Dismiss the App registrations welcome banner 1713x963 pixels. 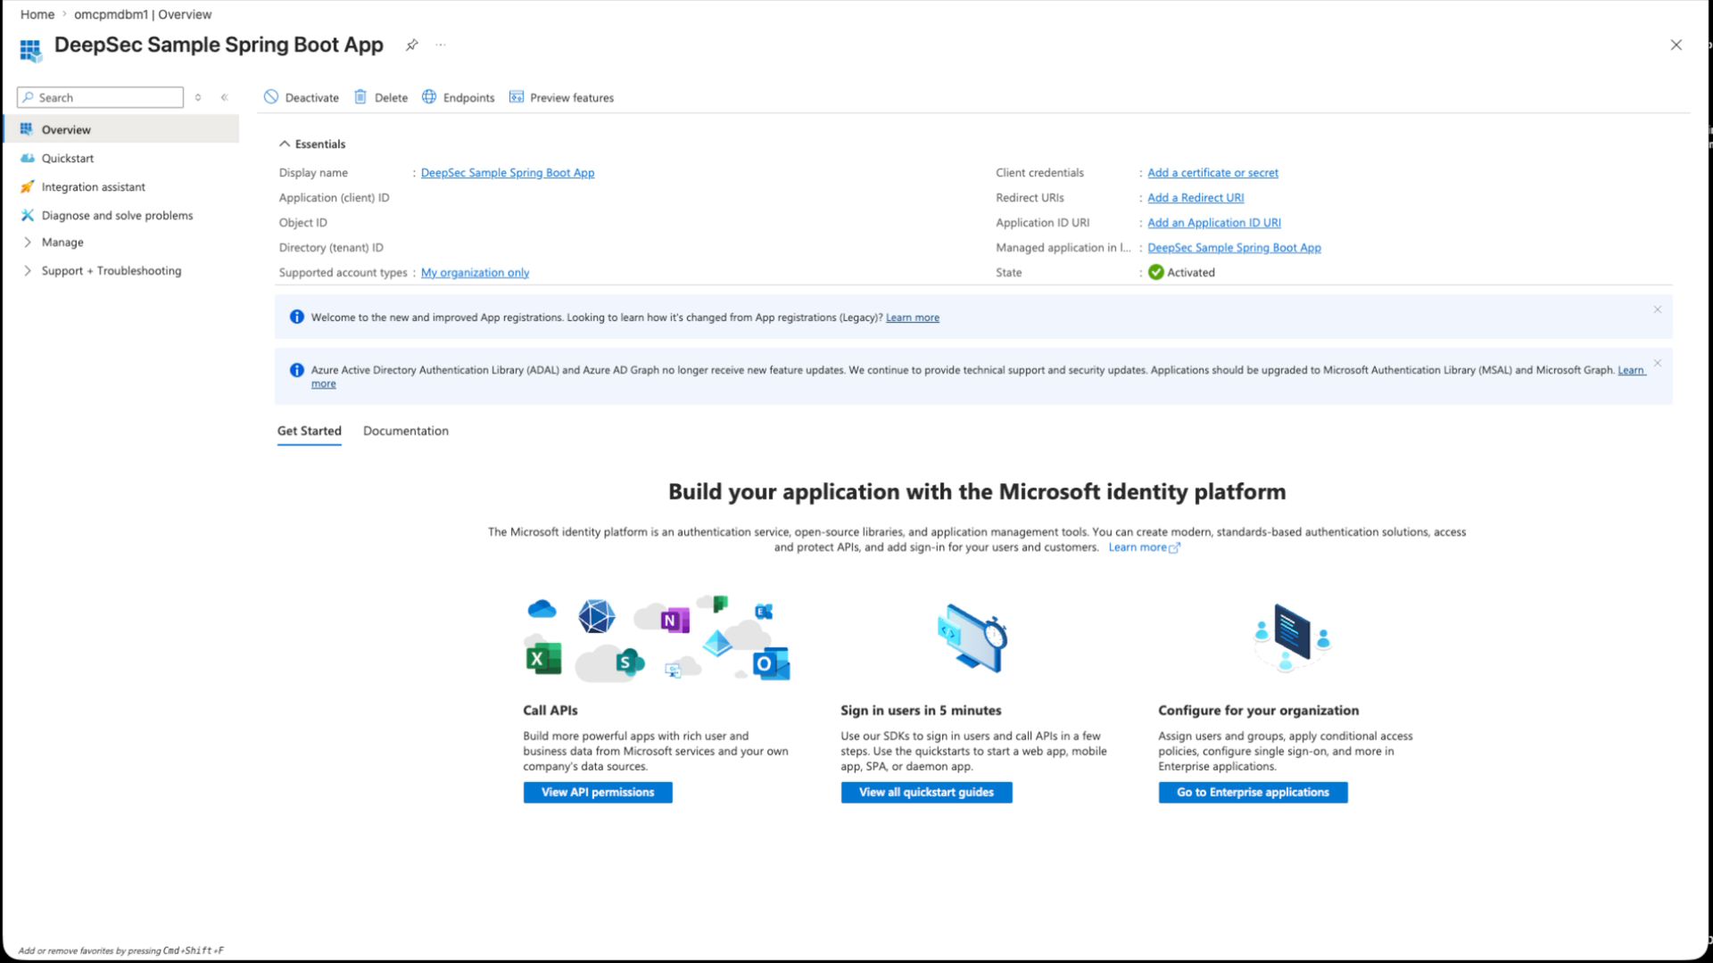click(1658, 309)
